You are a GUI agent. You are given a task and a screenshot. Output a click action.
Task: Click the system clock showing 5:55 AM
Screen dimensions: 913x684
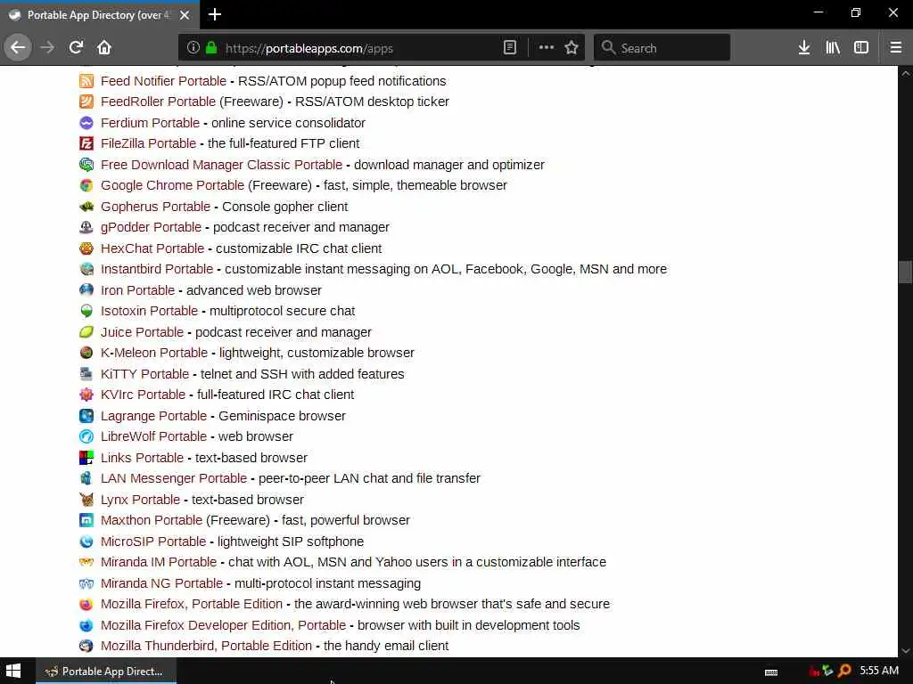click(878, 671)
